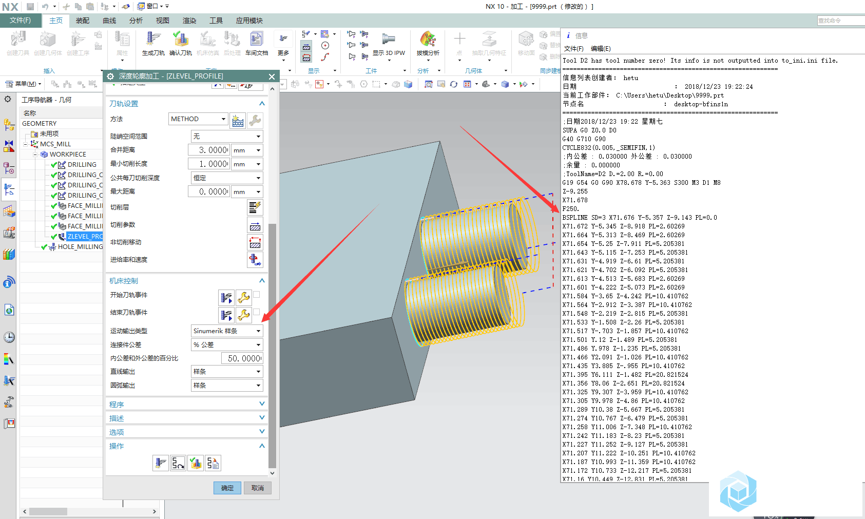The height and width of the screenshot is (519, 865).
Task: Open 进给率和速度 feeds and speeds dialog
Action: pyautogui.click(x=255, y=260)
